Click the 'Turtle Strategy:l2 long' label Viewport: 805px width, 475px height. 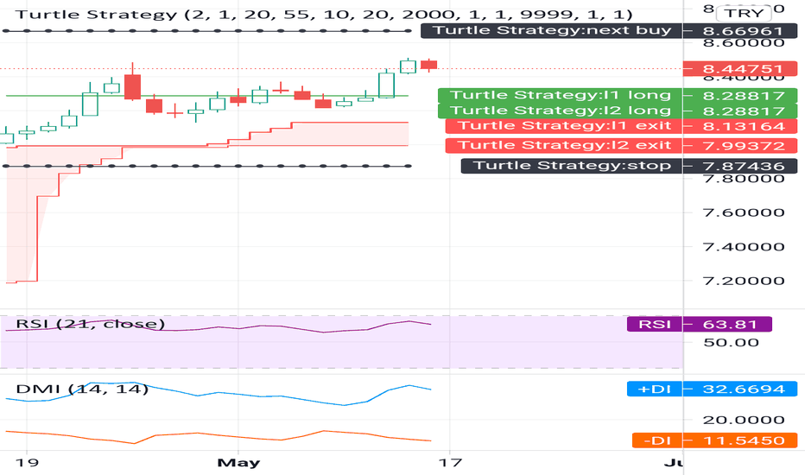point(560,111)
